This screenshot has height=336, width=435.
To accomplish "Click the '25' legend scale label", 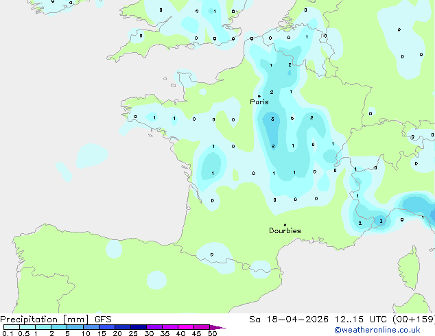I will point(133,333).
